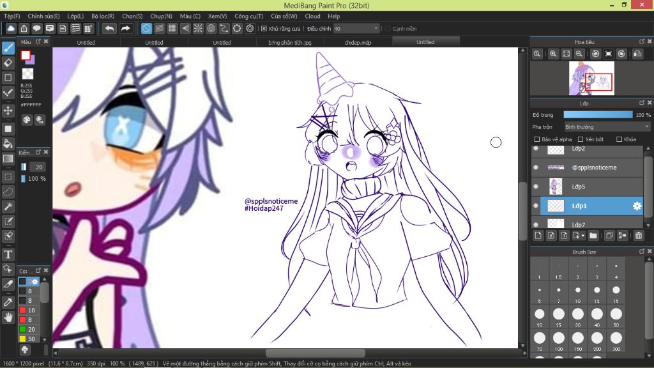Open the color palette icon
654x368 pixels.
coord(27,120)
